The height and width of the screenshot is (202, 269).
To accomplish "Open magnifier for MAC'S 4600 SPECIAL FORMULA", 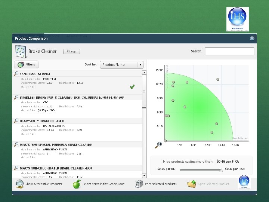I will coord(16,144).
